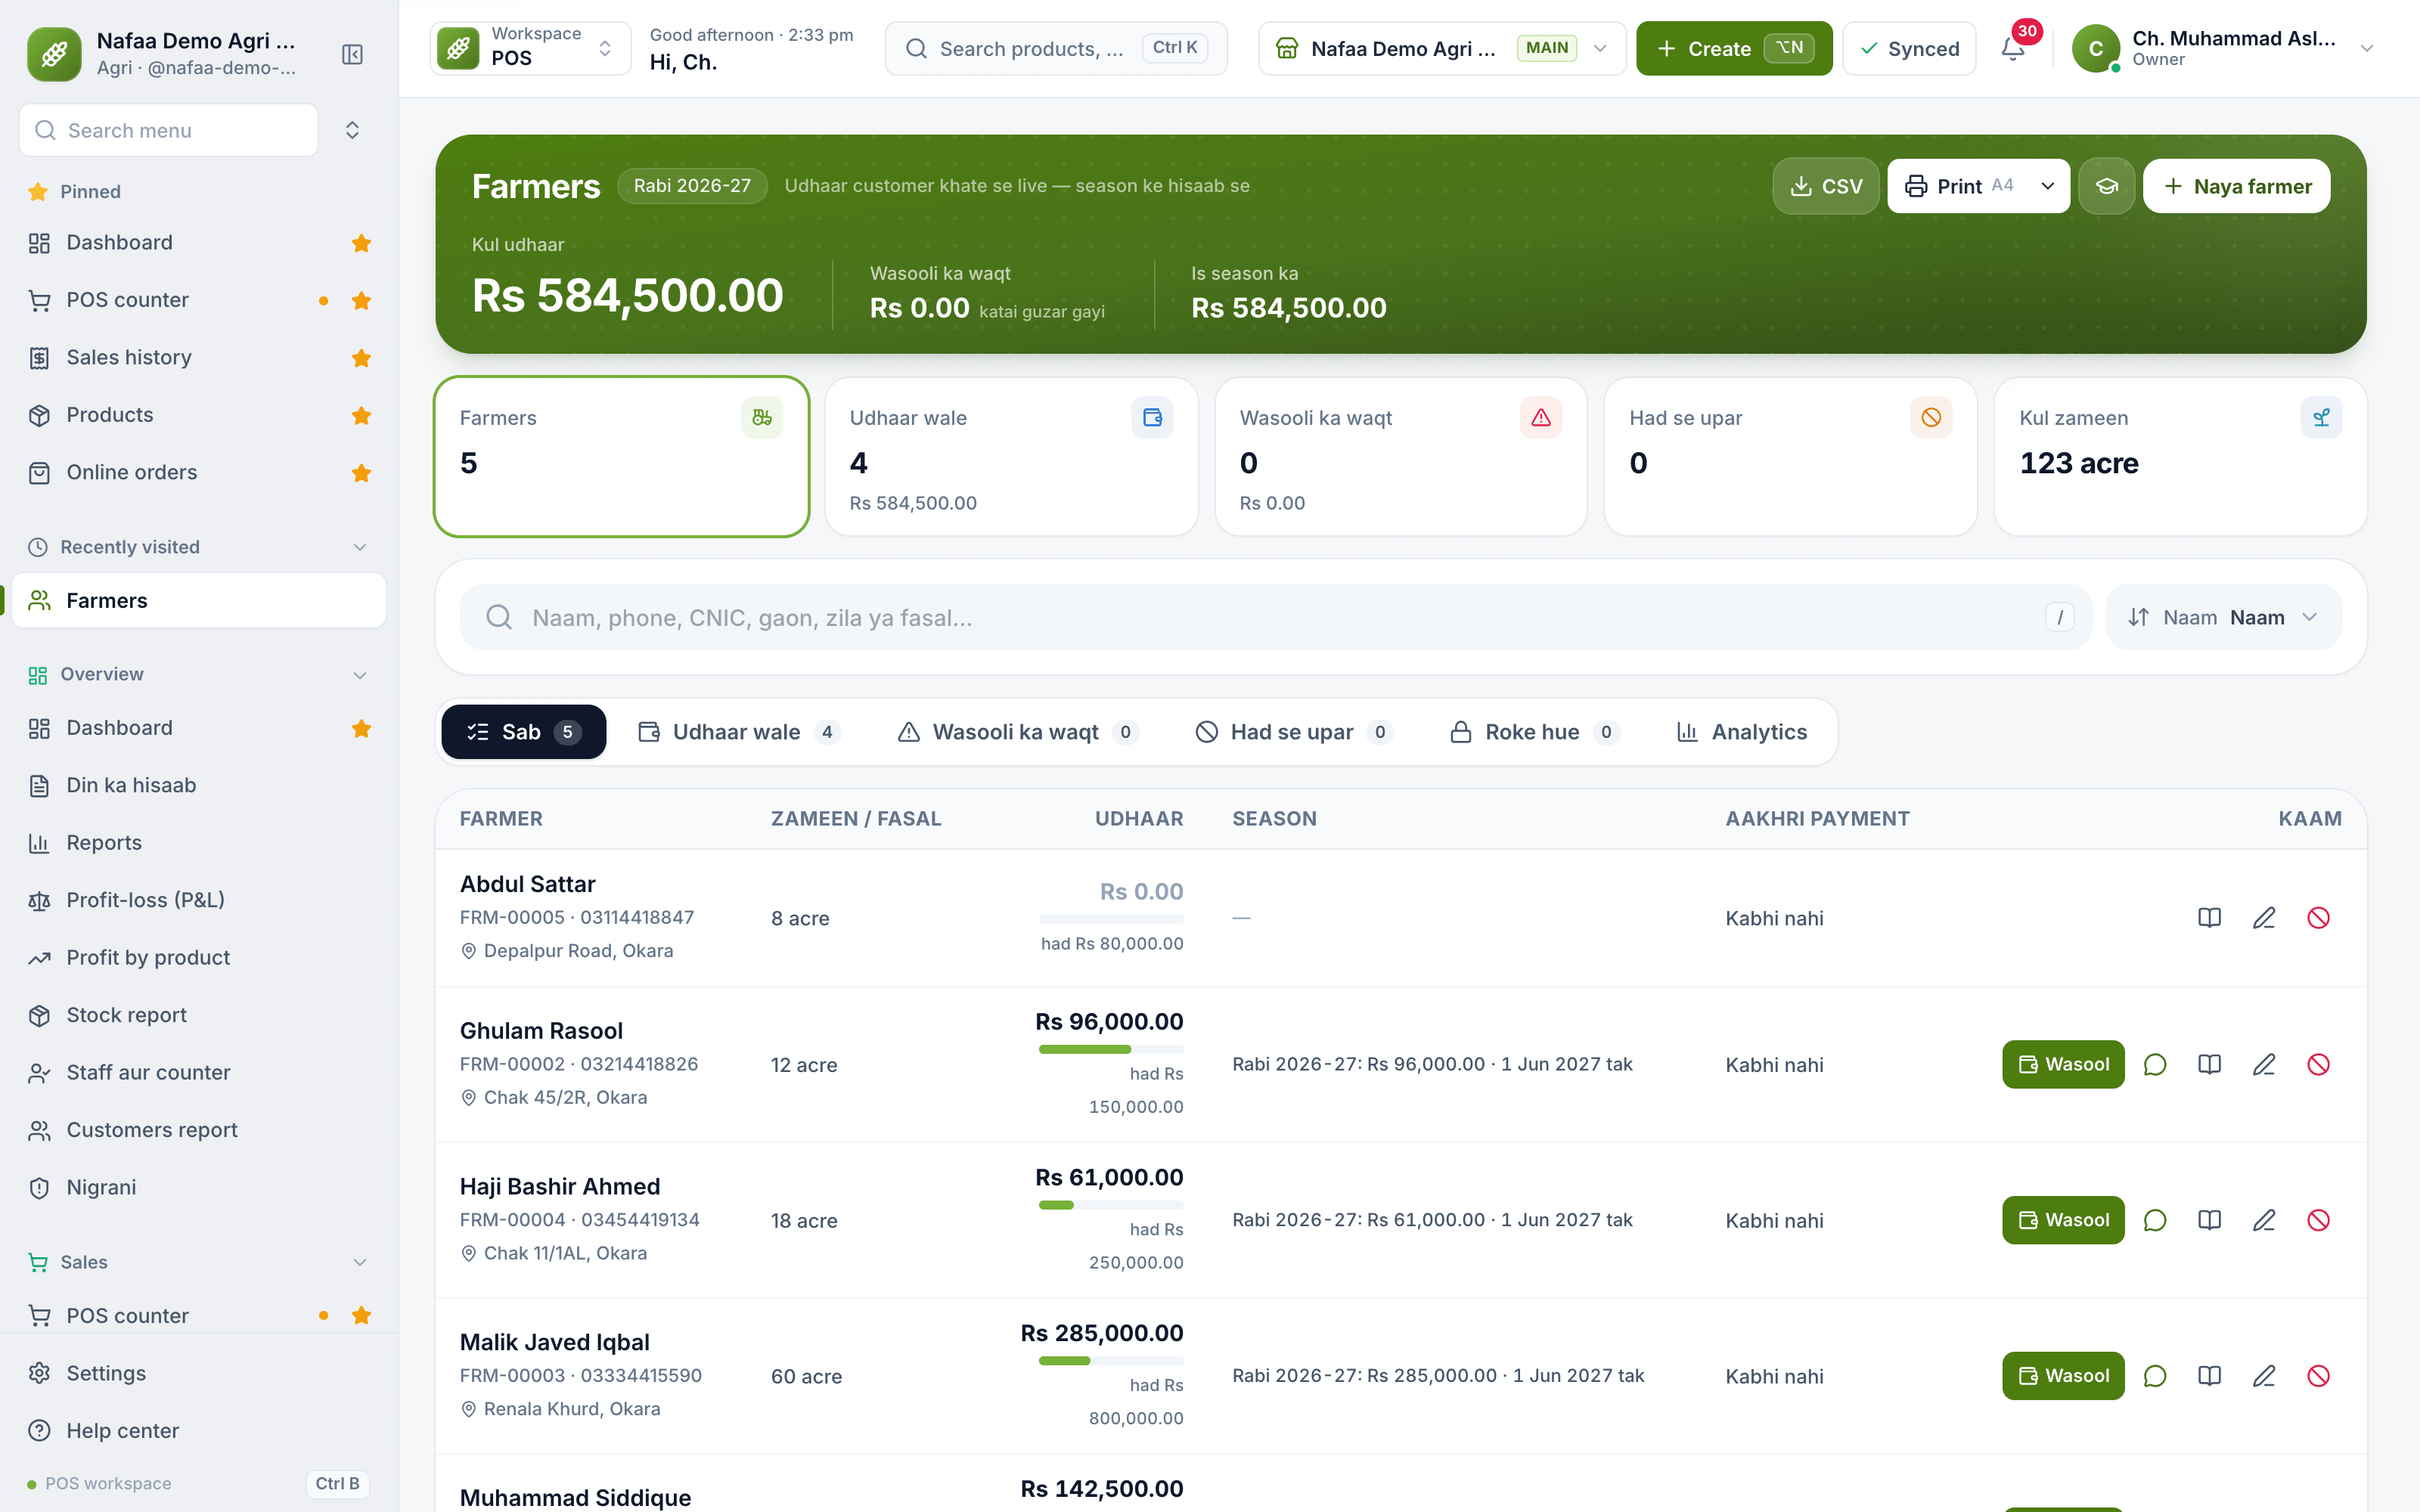This screenshot has height=1512, width=2420.
Task: Edit Haji Bashir Ahmed record
Action: point(2264,1220)
